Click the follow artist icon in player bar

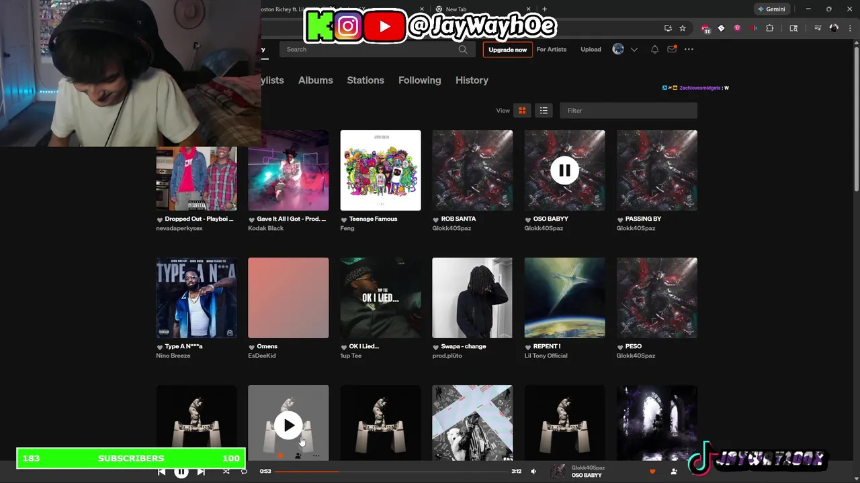[x=674, y=472]
